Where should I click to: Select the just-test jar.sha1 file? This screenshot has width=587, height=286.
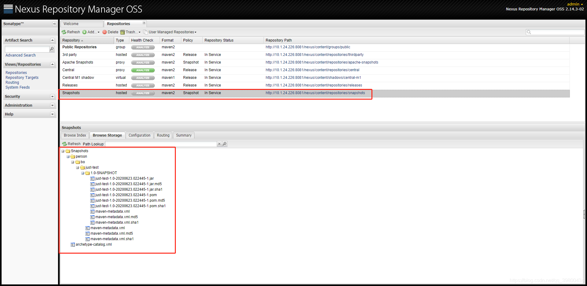(x=129, y=189)
